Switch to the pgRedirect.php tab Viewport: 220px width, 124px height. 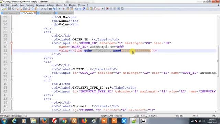point(45,13)
